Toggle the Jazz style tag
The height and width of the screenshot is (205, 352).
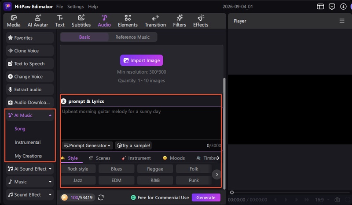pos(78,180)
